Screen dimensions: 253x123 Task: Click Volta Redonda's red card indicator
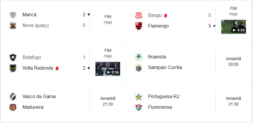coord(57,68)
